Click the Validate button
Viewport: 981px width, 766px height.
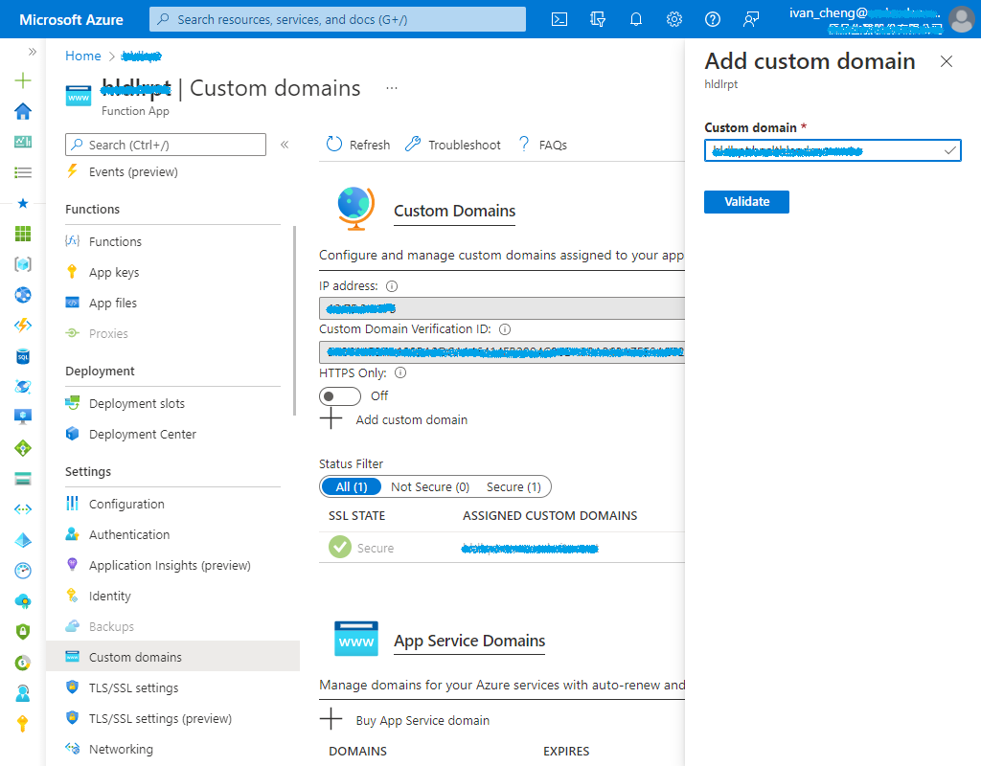tap(746, 201)
